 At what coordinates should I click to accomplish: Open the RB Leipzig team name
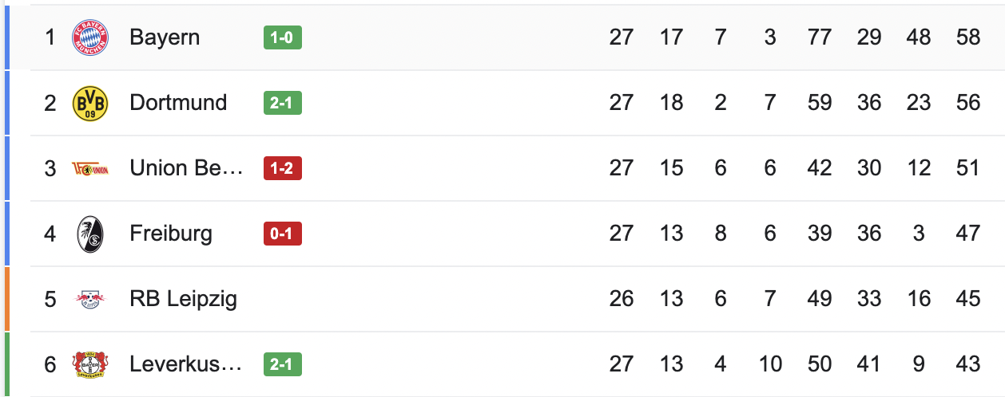[183, 299]
